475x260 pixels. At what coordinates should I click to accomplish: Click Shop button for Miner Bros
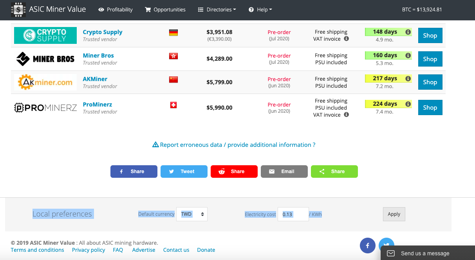pyautogui.click(x=430, y=59)
